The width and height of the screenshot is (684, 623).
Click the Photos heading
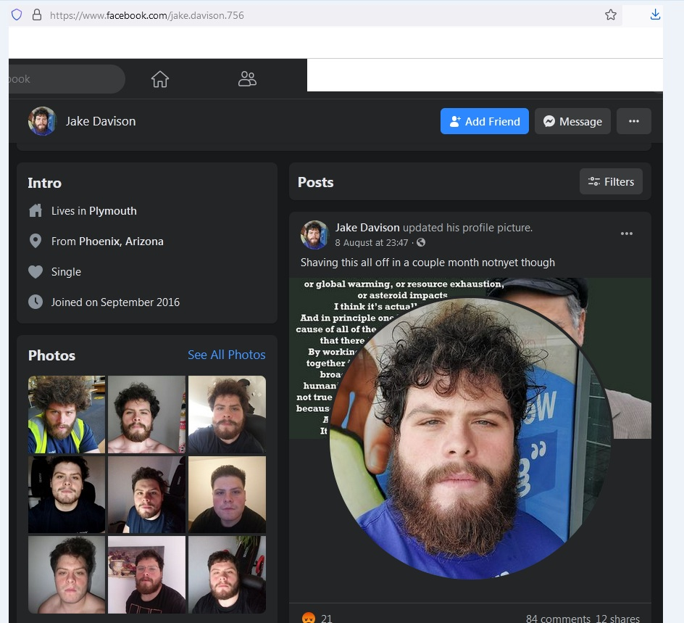click(x=51, y=355)
